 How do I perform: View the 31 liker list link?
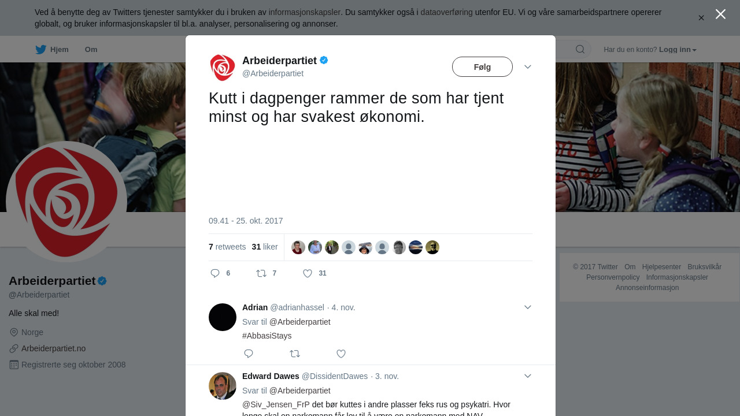tap(265, 247)
